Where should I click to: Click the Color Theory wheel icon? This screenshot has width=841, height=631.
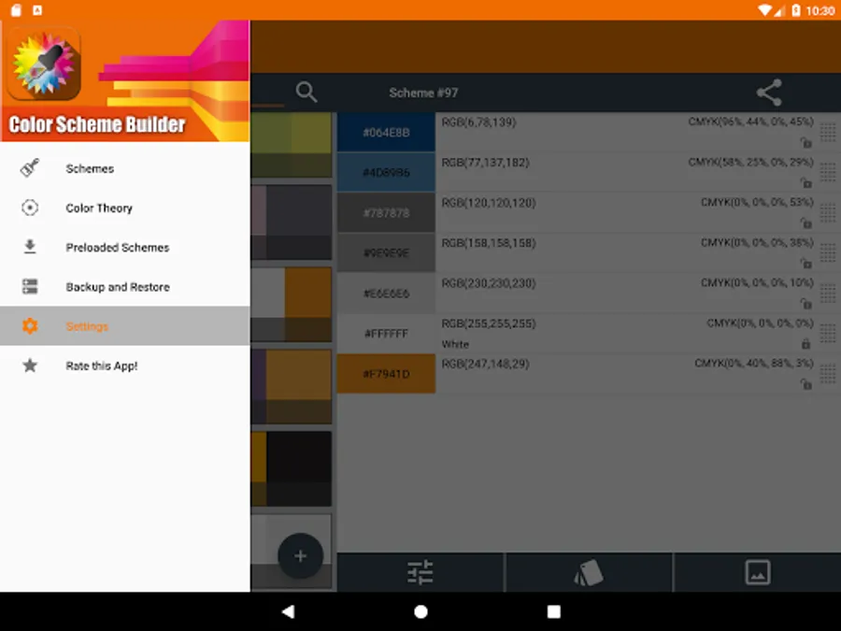click(29, 208)
